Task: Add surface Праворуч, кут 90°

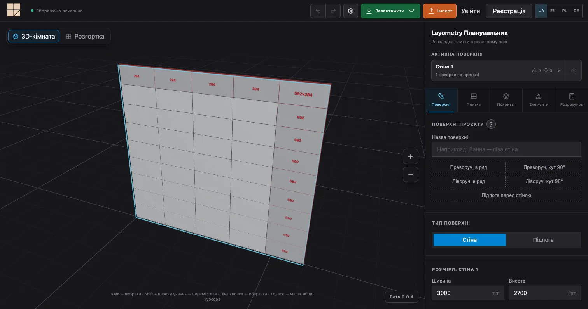Action: point(544,167)
